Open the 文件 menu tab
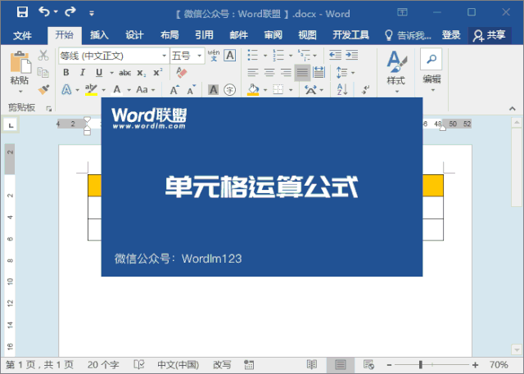The image size is (524, 374). coord(22,35)
